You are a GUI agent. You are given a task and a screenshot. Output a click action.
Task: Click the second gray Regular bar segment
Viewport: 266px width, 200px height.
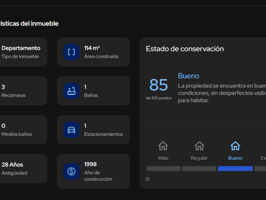[x=199, y=169]
